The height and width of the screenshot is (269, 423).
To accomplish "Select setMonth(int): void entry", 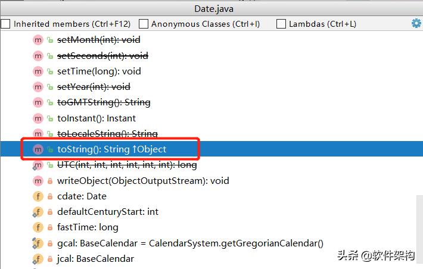I will (x=98, y=40).
